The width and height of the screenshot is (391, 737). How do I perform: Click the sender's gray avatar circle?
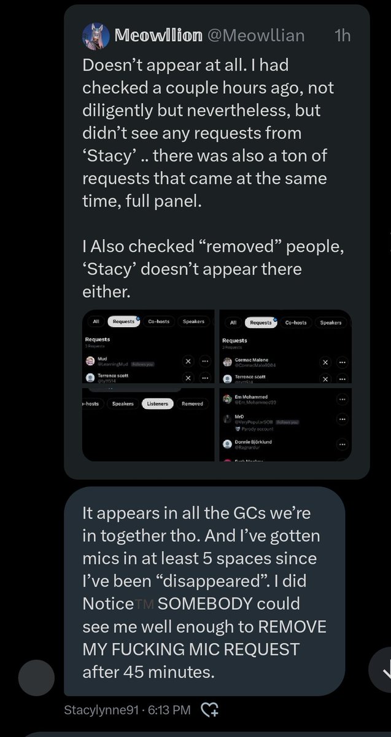coord(36,677)
